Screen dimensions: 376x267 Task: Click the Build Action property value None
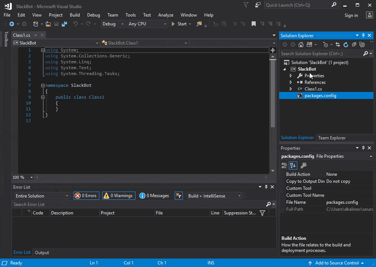[x=331, y=174]
